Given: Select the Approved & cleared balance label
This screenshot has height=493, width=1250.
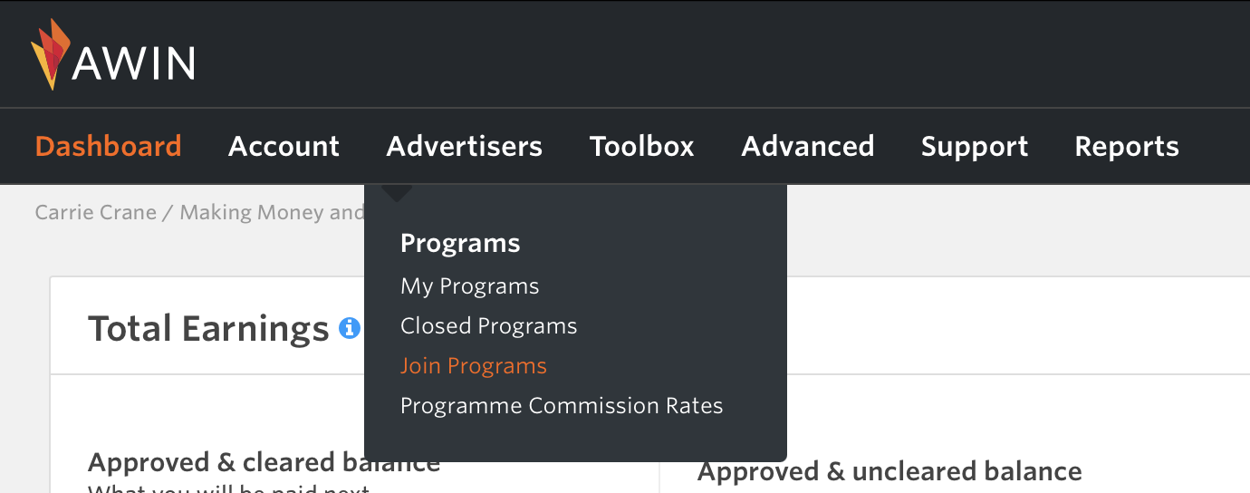Looking at the screenshot, I should click(264, 463).
